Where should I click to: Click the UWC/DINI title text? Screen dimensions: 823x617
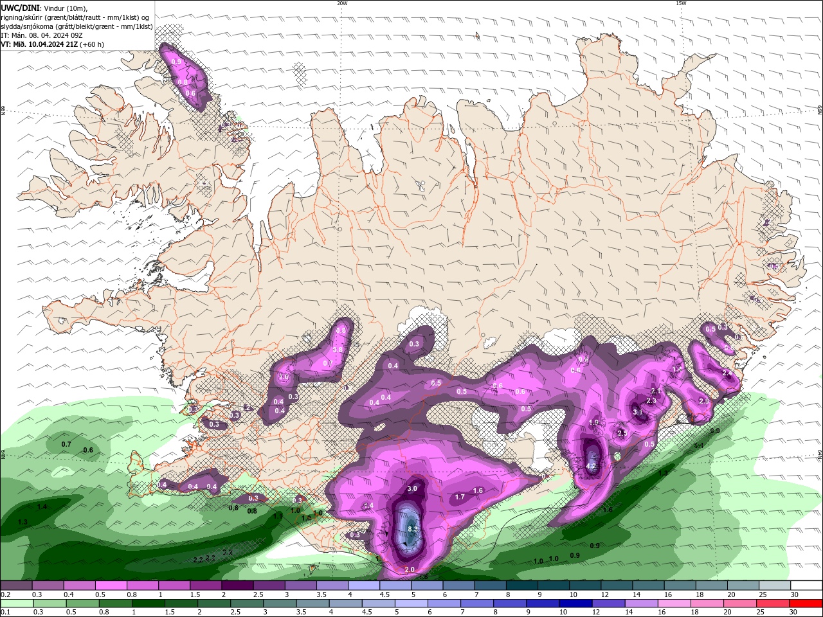pos(19,7)
